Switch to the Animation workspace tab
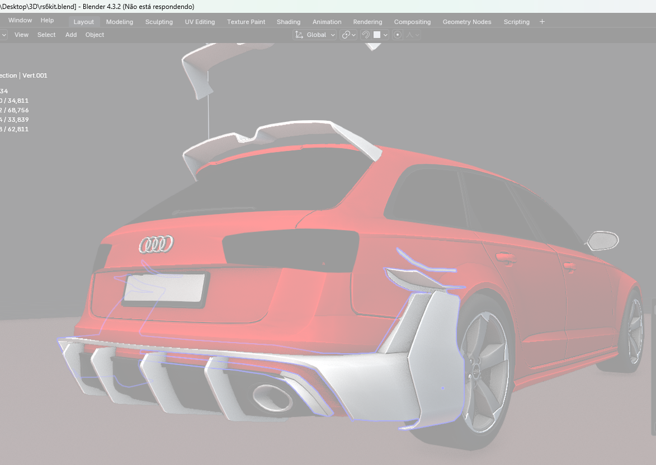Screen dimensions: 656x465 click(327, 22)
